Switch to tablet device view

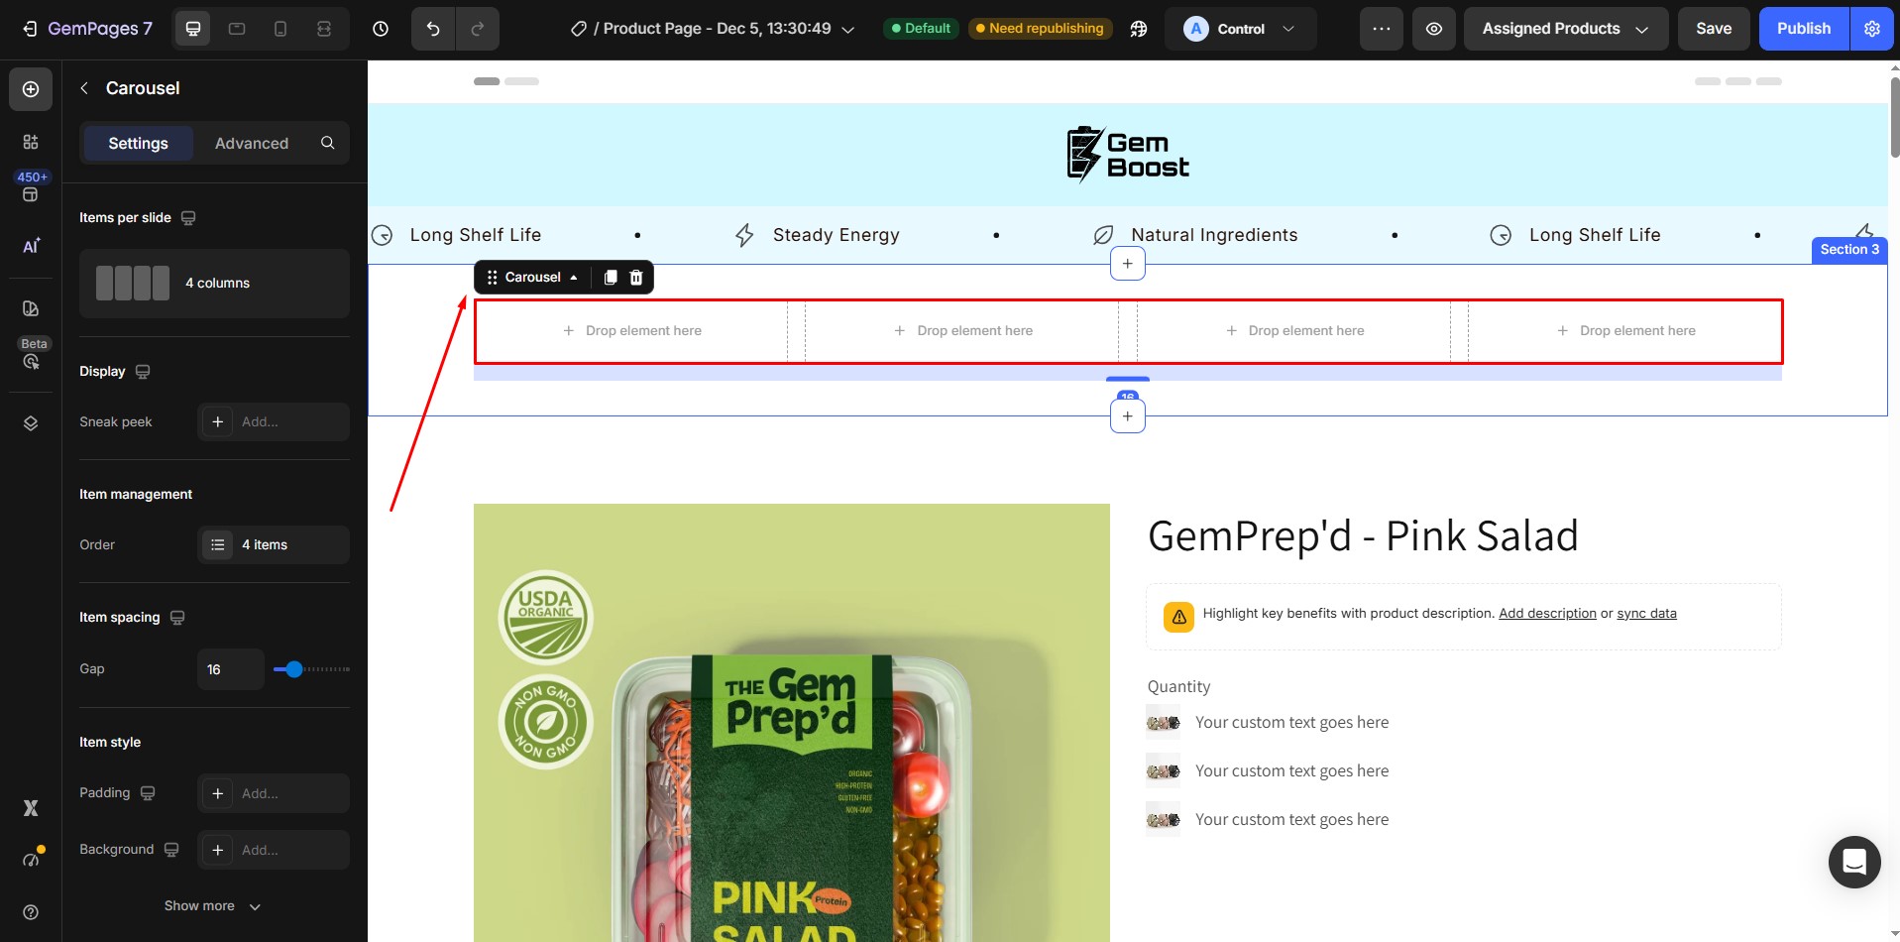237,29
